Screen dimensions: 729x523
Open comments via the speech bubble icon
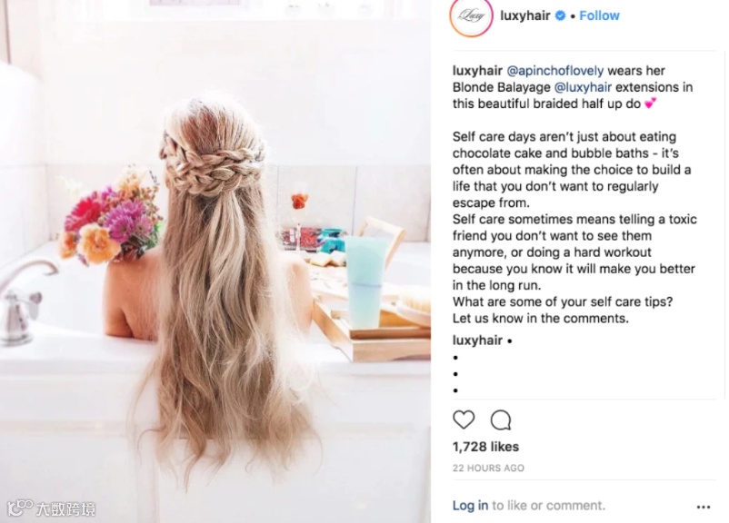(501, 420)
